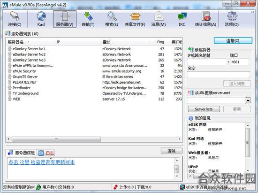The height and width of the screenshot is (193, 258).
Task: Sort by 用户数 column header
Action: click(x=174, y=42)
